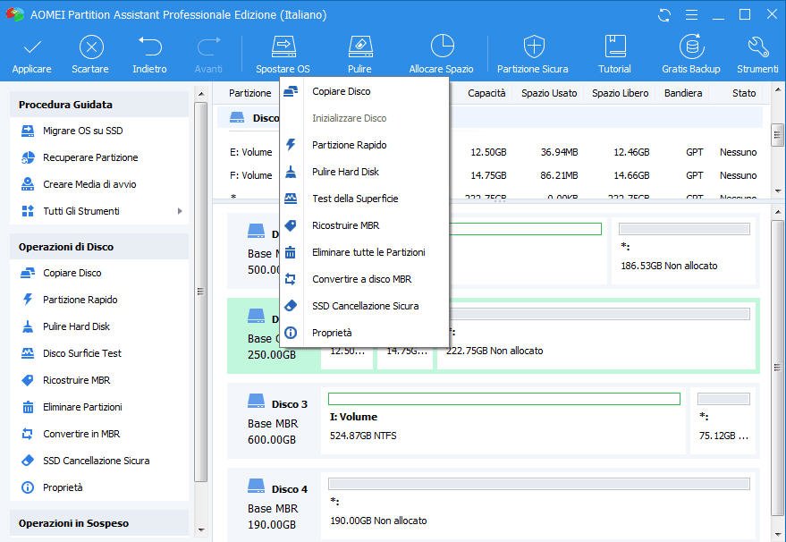The image size is (786, 542).
Task: Sort by the Spazio Usato column header
Action: click(549, 93)
